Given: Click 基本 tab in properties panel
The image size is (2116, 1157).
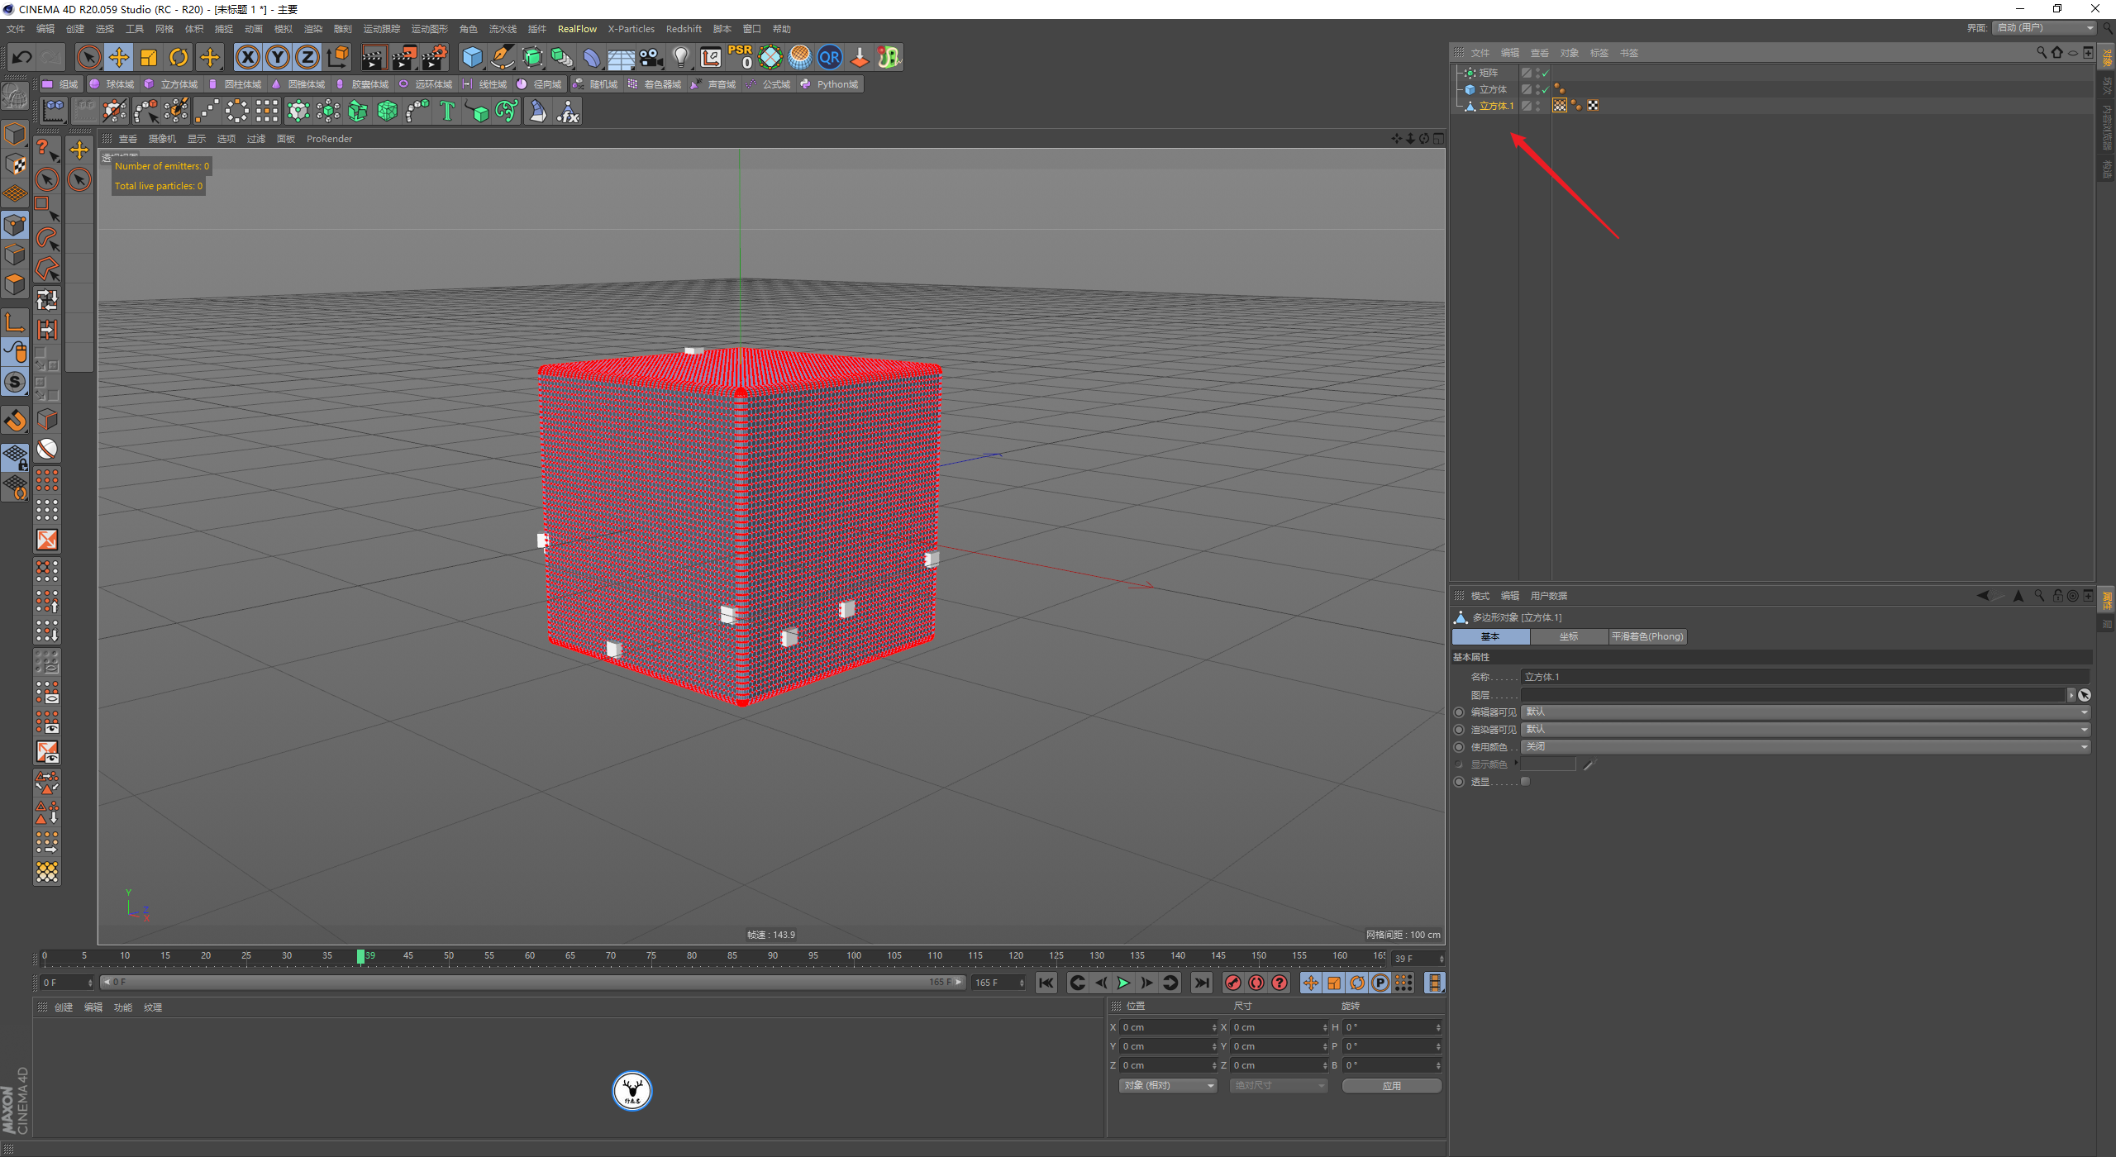Looking at the screenshot, I should pos(1486,637).
